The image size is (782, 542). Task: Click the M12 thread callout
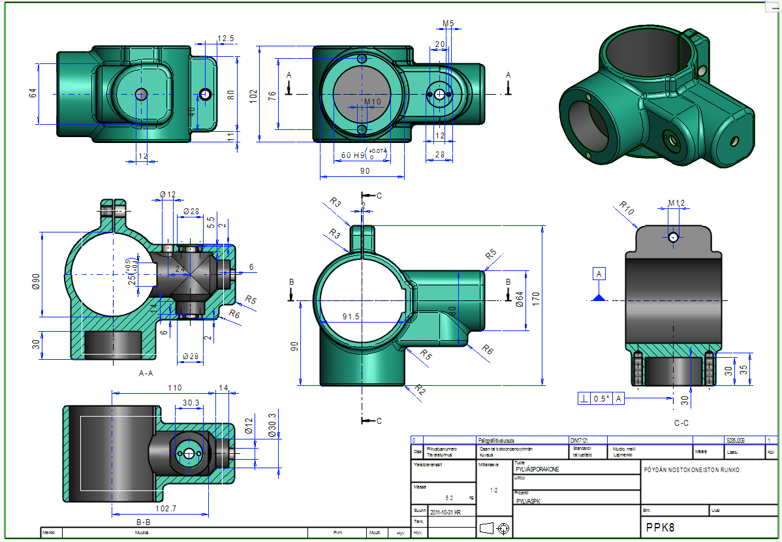tap(676, 202)
